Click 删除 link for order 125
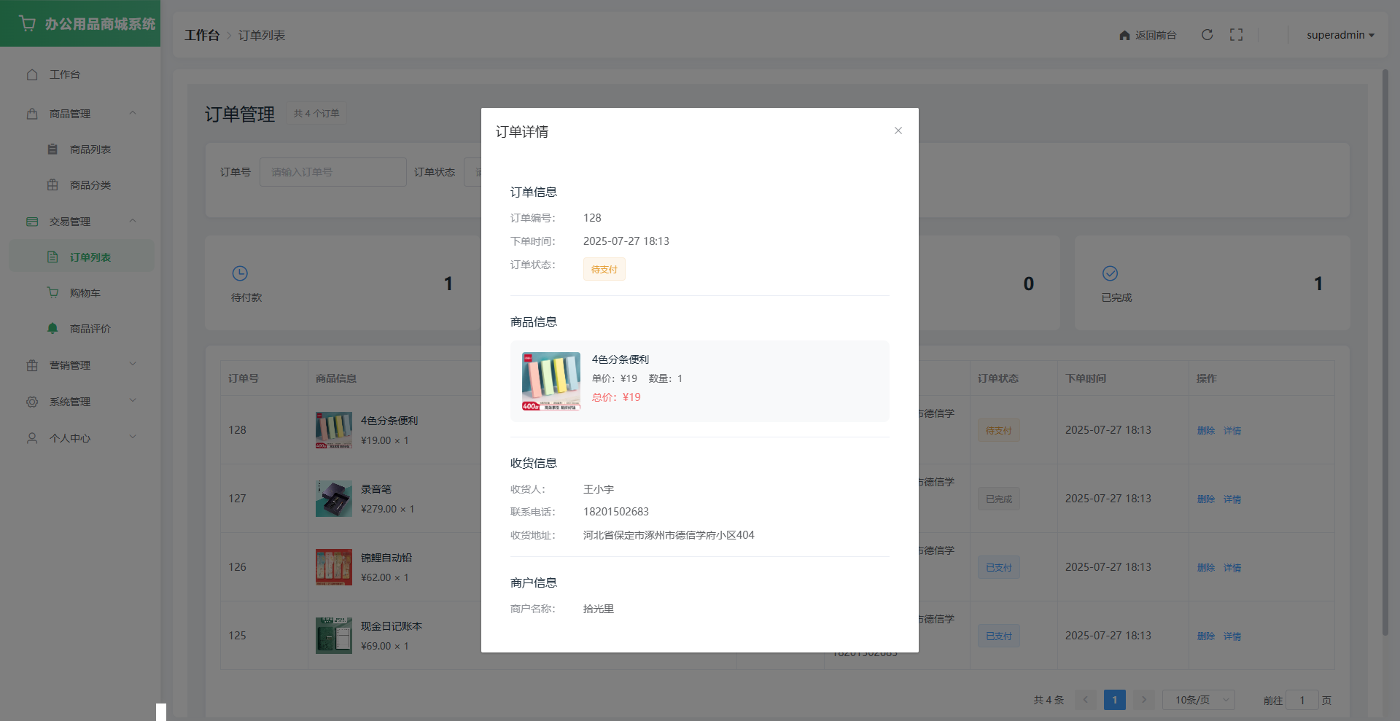 click(1205, 636)
